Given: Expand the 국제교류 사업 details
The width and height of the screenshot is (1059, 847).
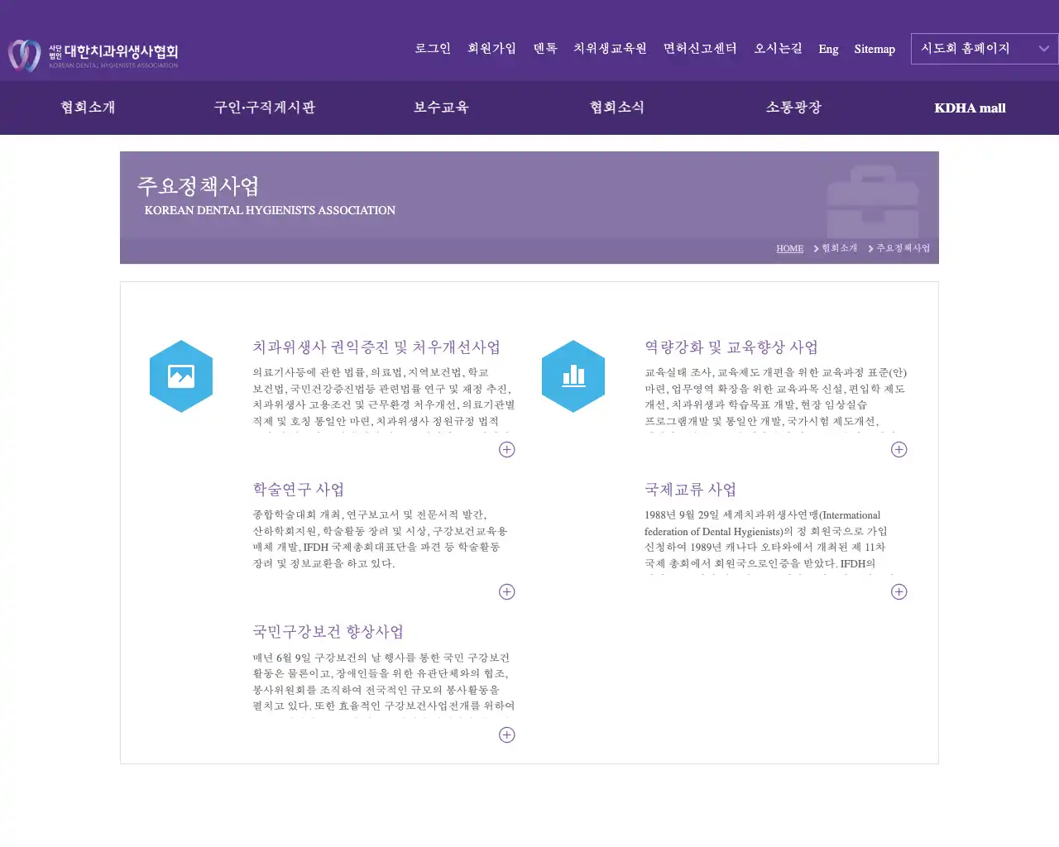Looking at the screenshot, I should [x=898, y=591].
